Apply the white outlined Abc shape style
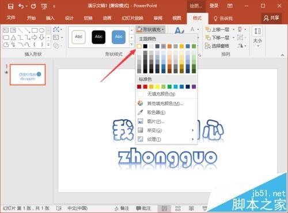Screen dimensions: 288x213 coord(78,37)
